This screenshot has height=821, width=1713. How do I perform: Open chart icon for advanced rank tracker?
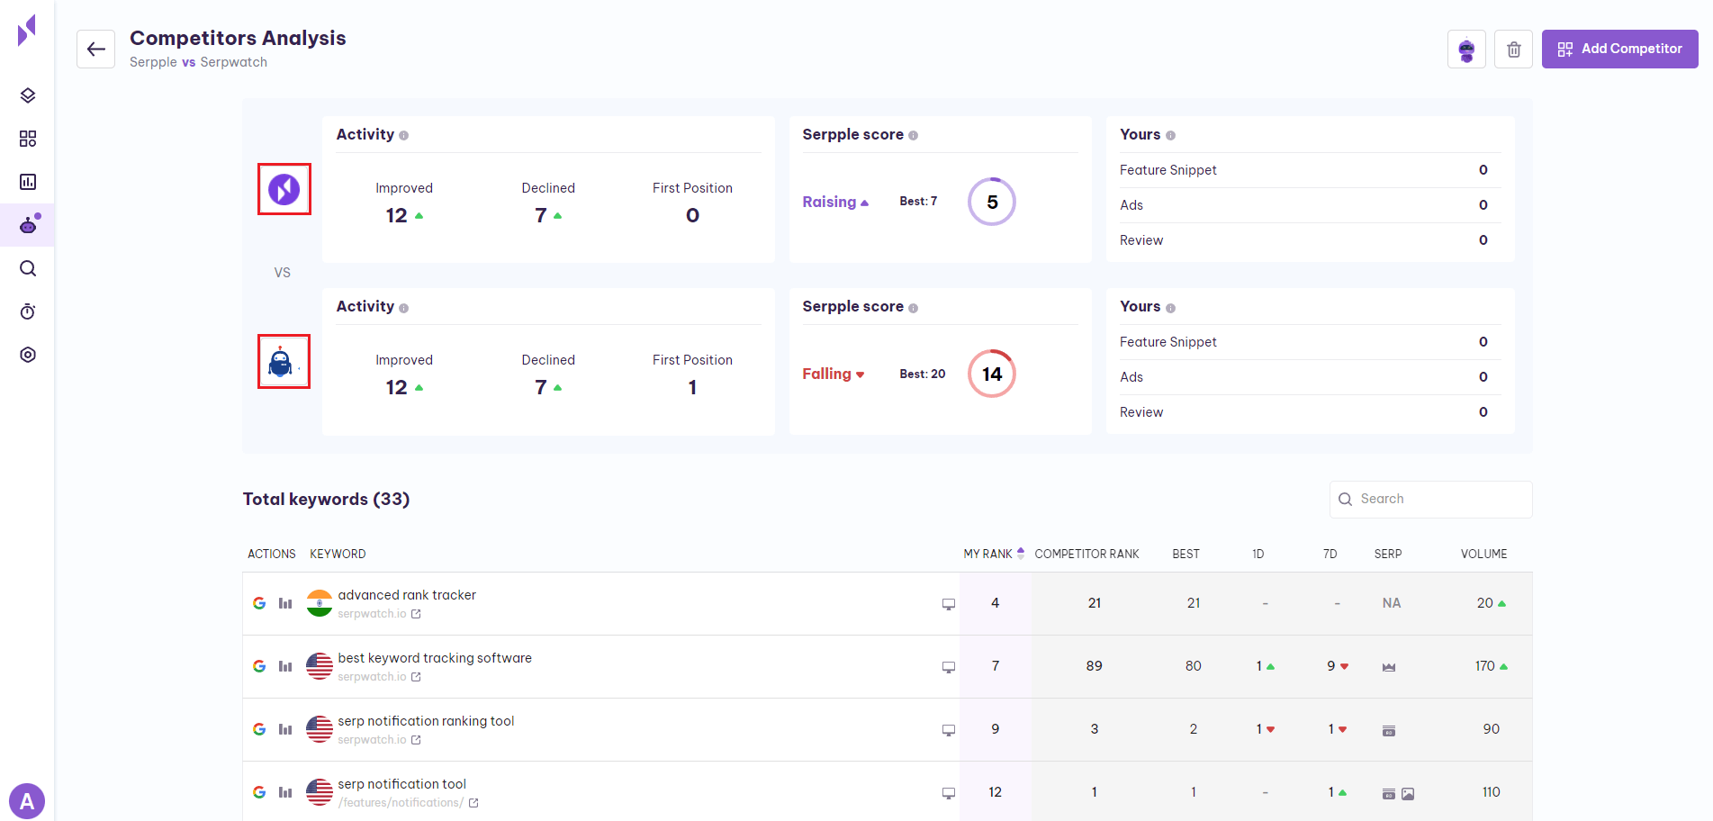[285, 603]
